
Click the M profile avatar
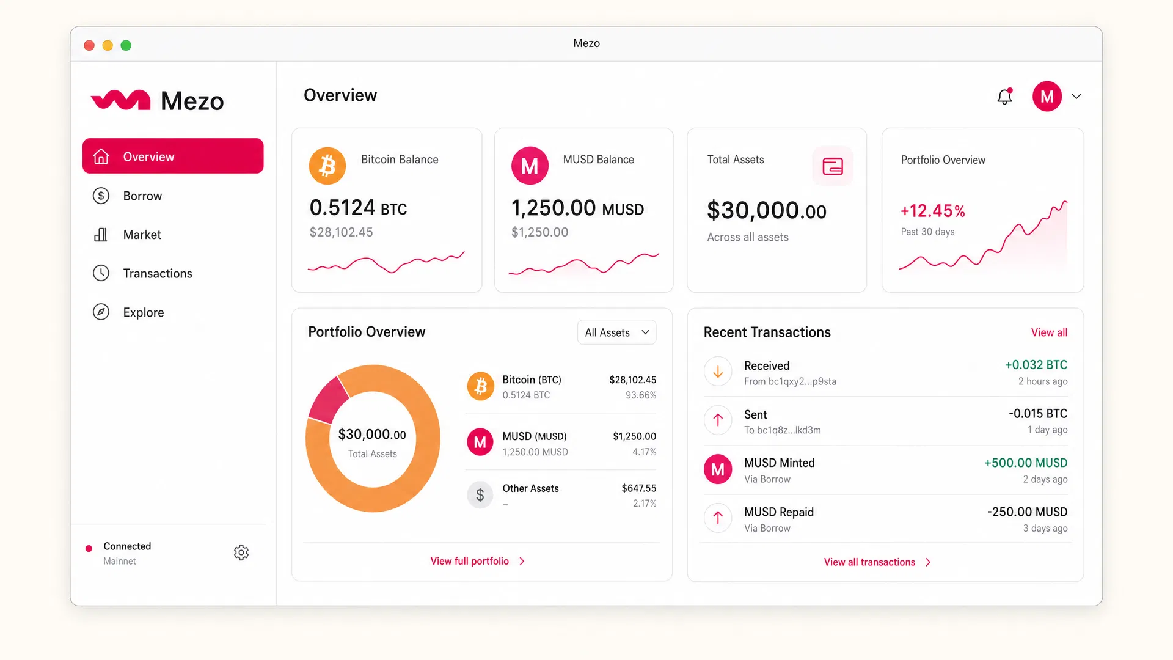click(x=1047, y=97)
